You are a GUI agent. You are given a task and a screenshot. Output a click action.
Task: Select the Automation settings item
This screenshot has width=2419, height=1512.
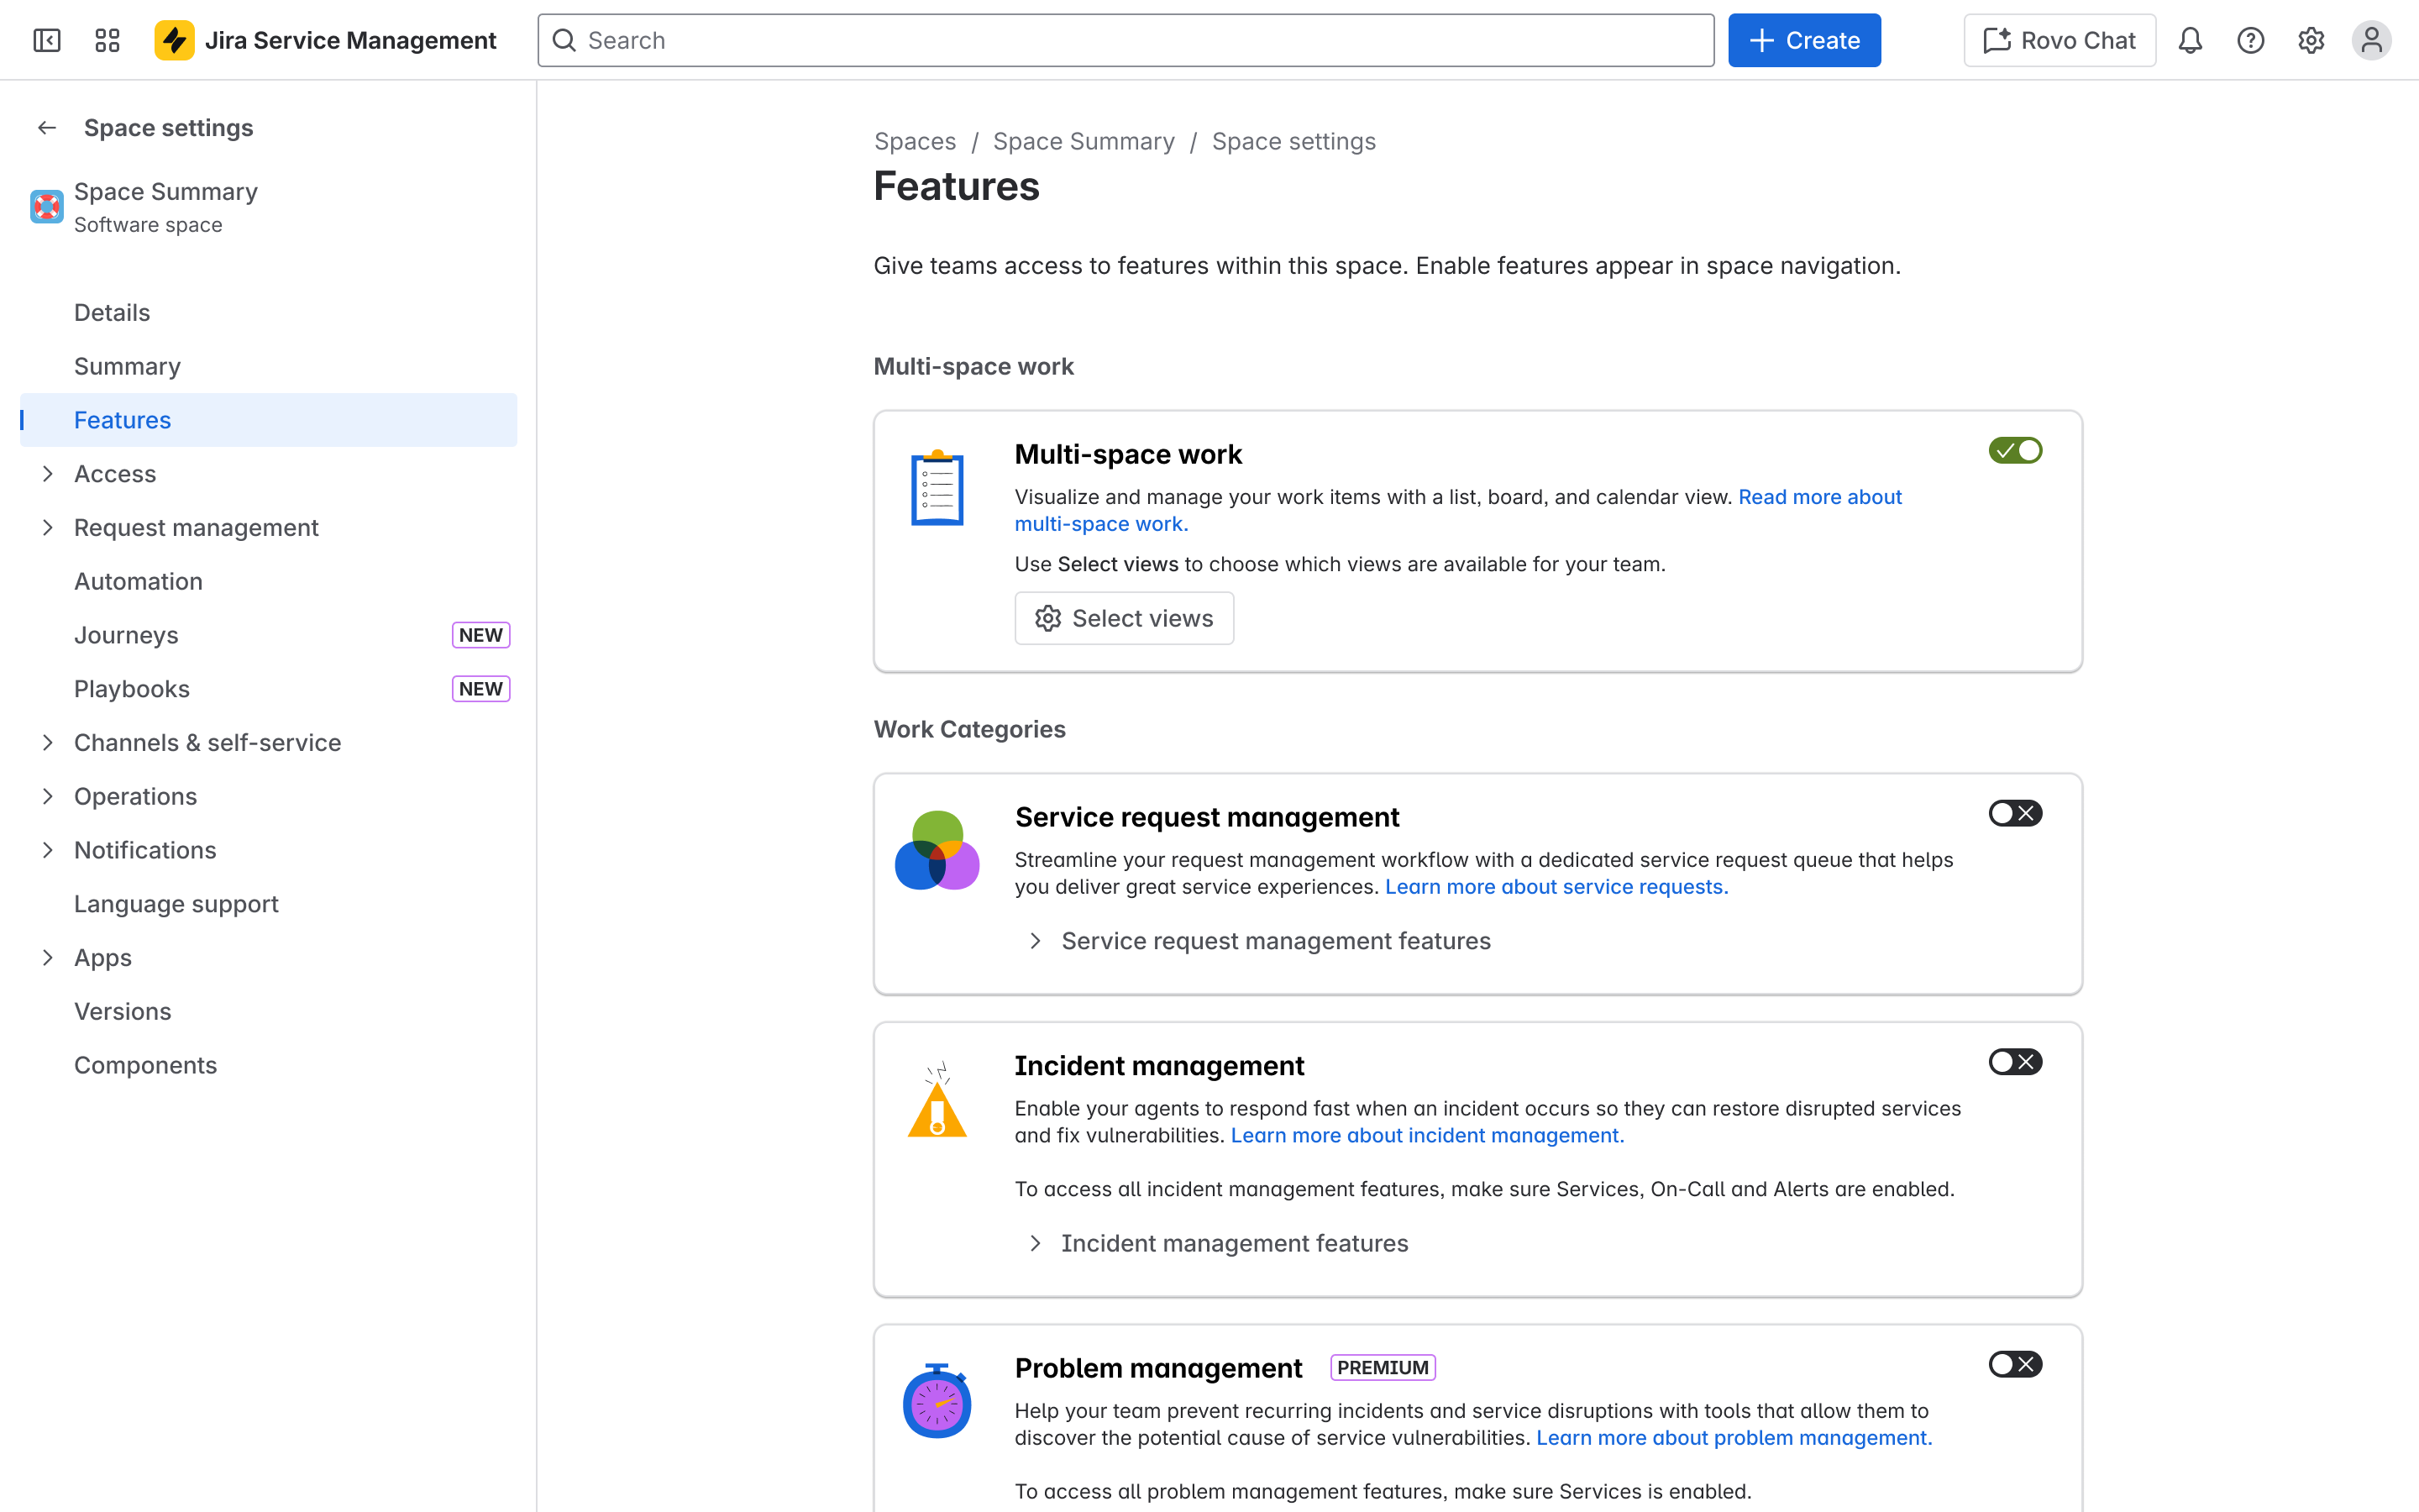(139, 580)
